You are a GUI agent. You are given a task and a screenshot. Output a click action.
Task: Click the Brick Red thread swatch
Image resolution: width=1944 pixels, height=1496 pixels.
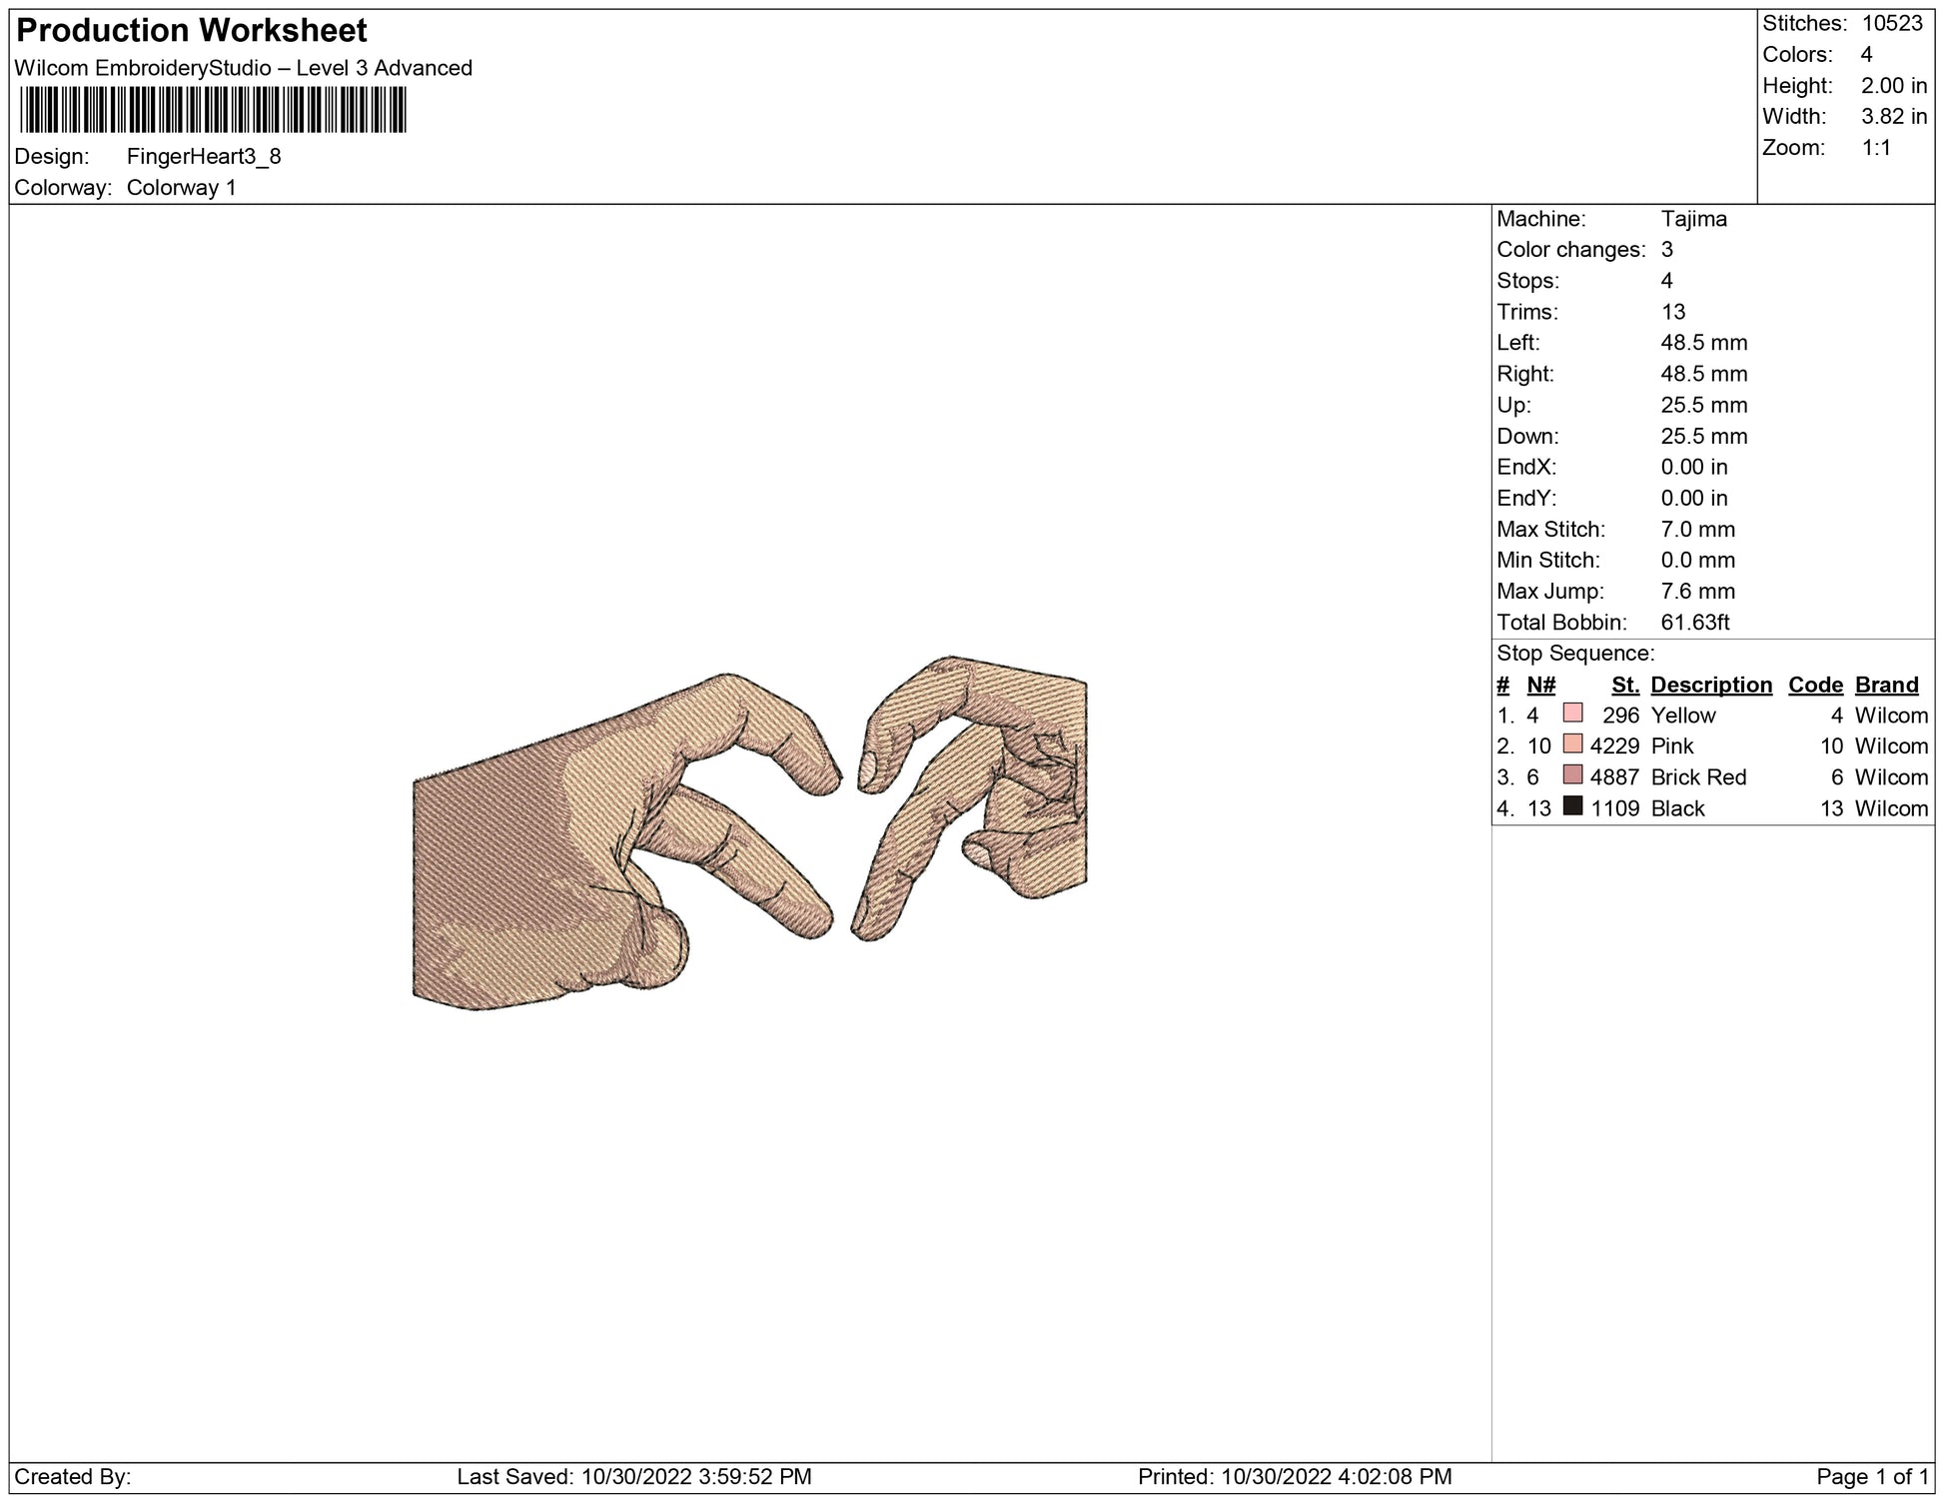coord(1572,775)
